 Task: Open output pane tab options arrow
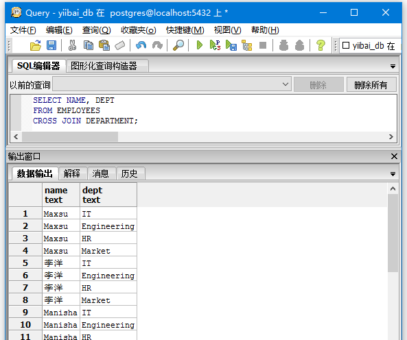(393, 174)
